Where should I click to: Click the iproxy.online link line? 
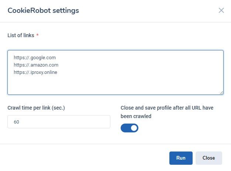[x=35, y=72]
